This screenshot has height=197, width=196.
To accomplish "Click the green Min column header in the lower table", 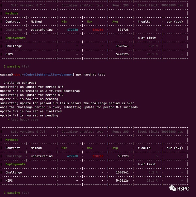I will click(x=65, y=148).
